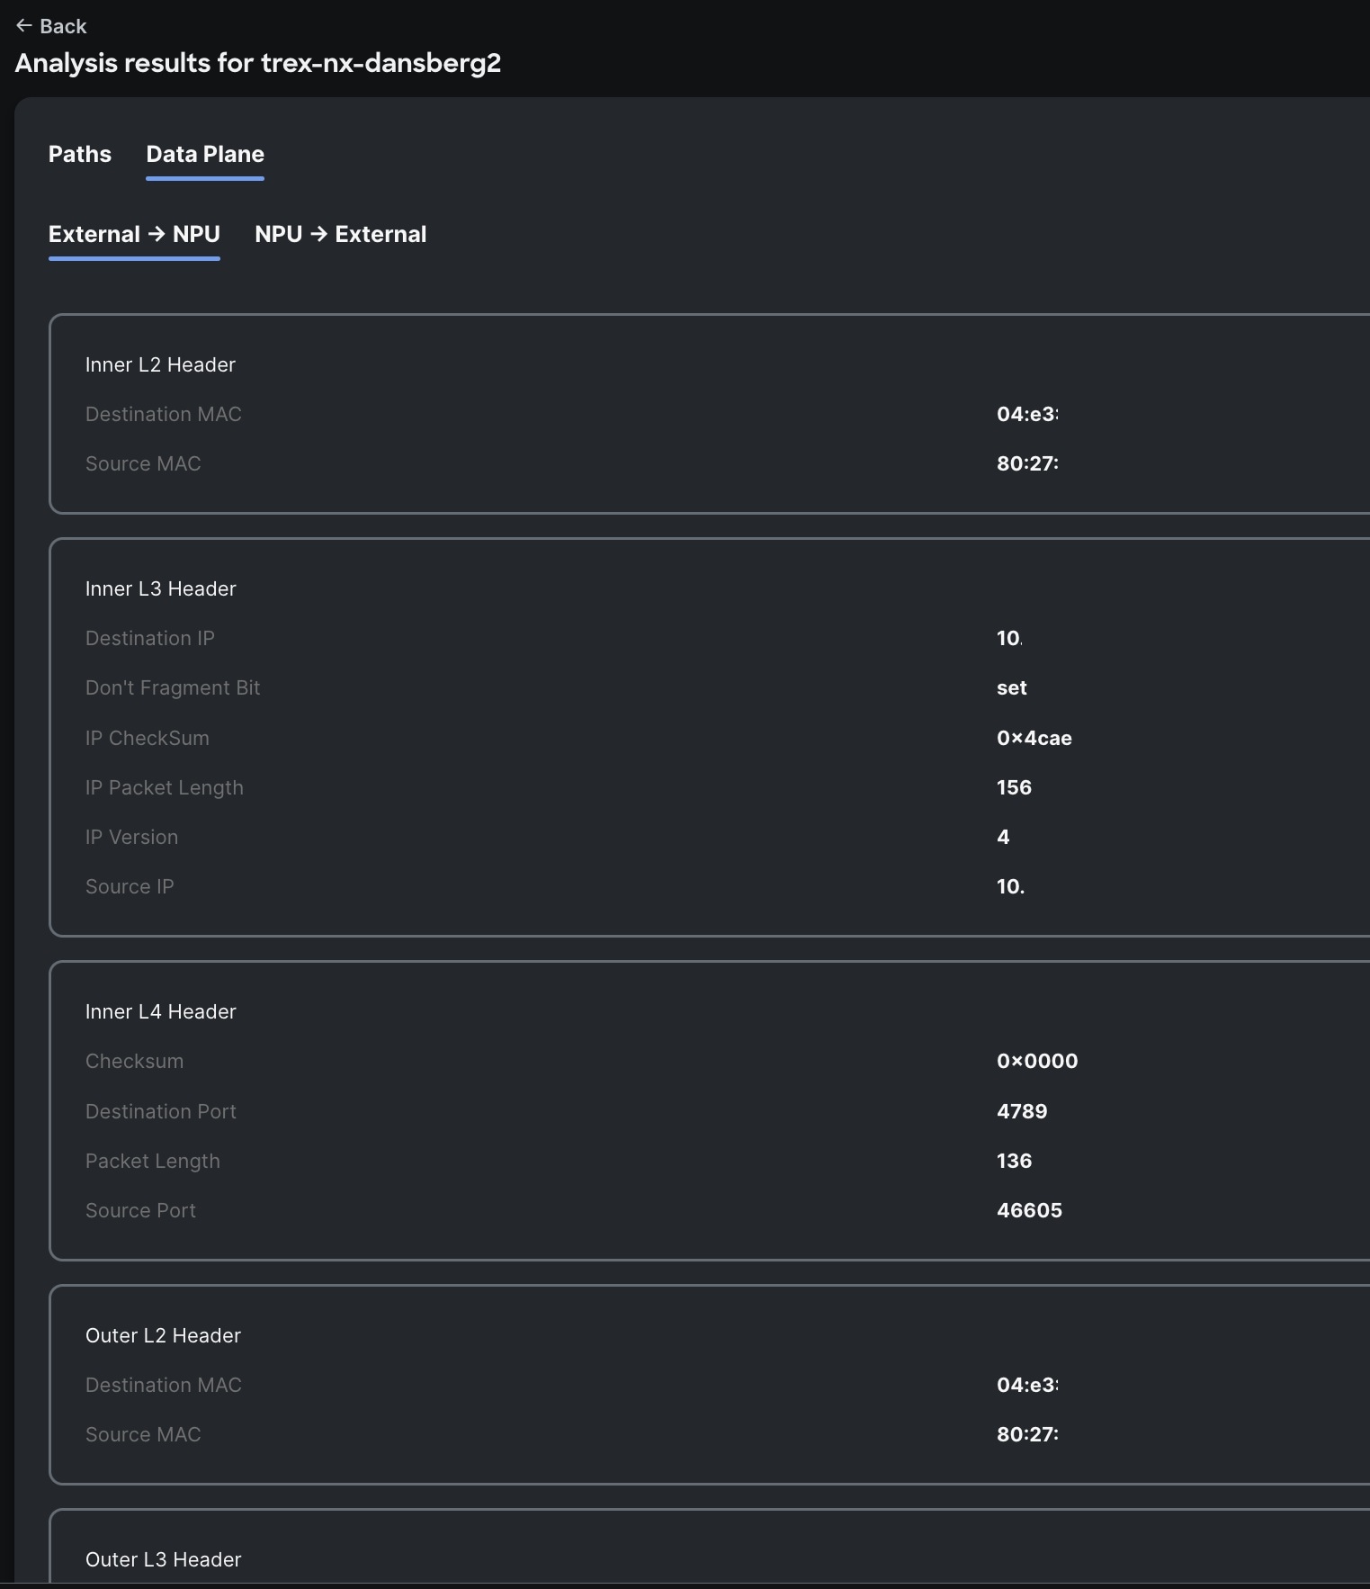Click the IP Packet Length value 156

click(1014, 787)
